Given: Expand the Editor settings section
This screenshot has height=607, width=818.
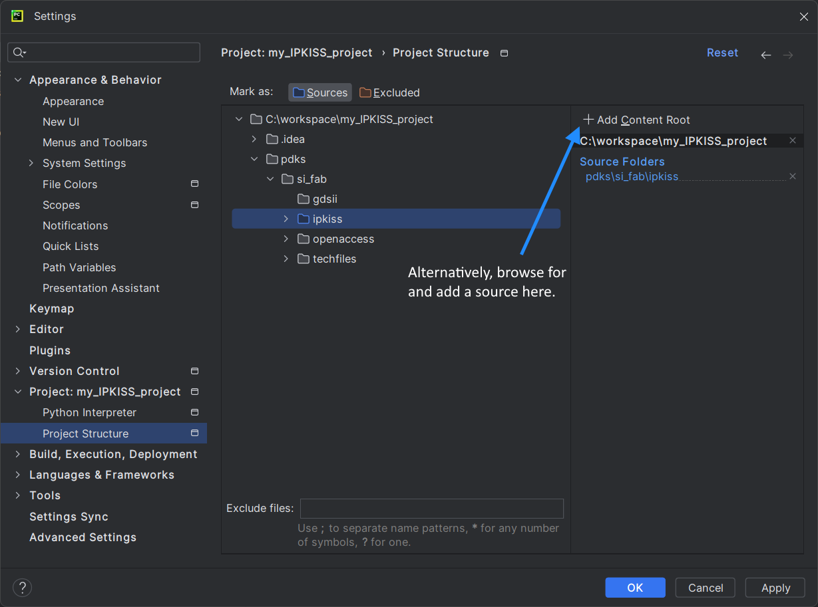Looking at the screenshot, I should click(18, 329).
